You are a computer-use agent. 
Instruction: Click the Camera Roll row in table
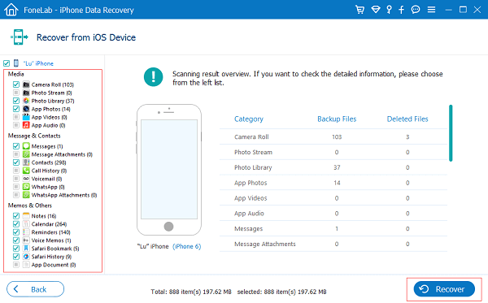tap(333, 137)
